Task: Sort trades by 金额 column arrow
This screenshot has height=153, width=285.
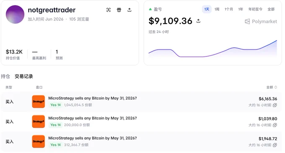Action: (275, 87)
